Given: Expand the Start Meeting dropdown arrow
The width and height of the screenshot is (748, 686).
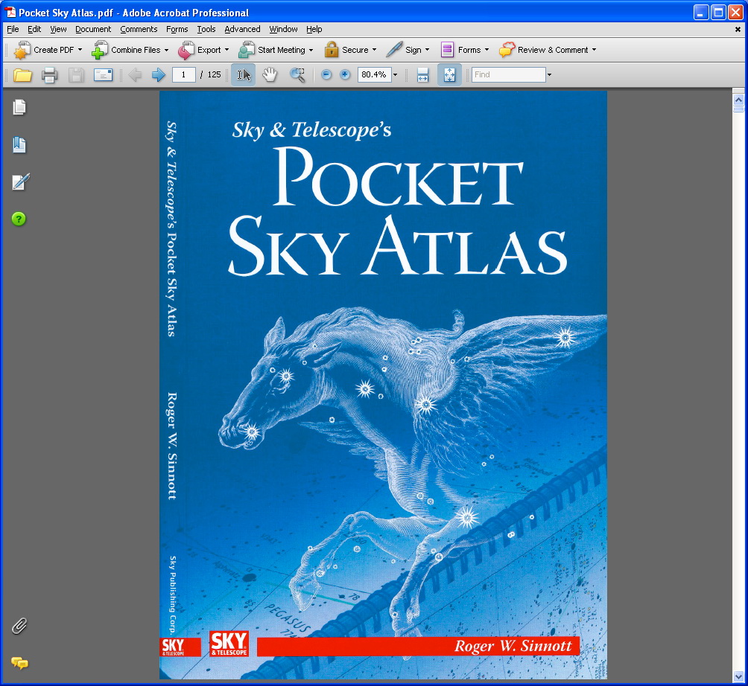Looking at the screenshot, I should 311,50.
